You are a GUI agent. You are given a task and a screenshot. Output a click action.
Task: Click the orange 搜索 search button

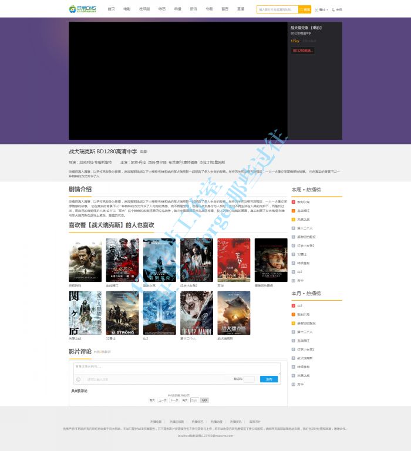305,9
